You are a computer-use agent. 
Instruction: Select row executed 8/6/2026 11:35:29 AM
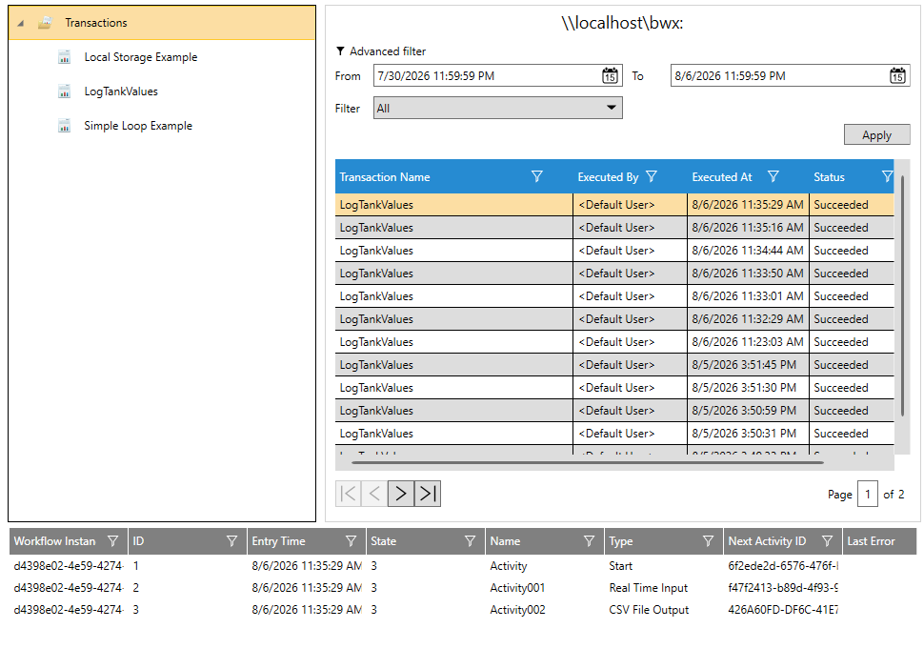[614, 205]
